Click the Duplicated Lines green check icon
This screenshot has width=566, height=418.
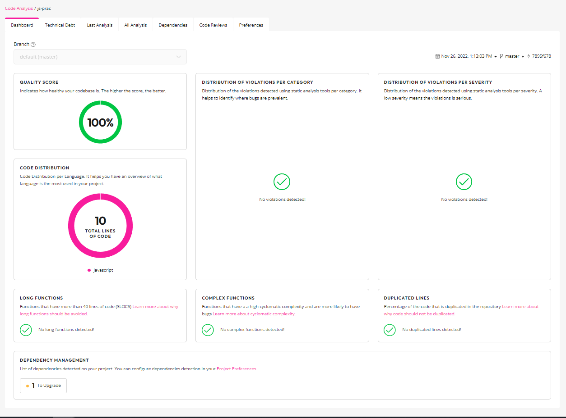point(390,330)
